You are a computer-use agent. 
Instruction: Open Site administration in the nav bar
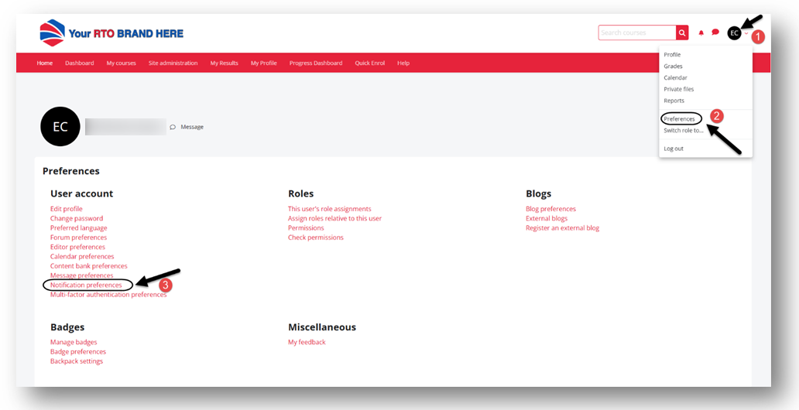click(x=173, y=63)
